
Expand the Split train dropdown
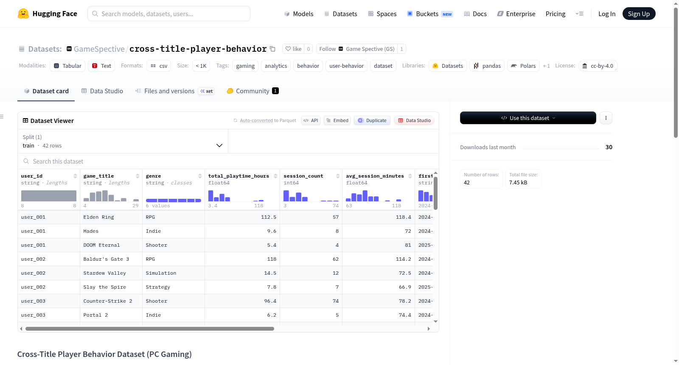(123, 141)
